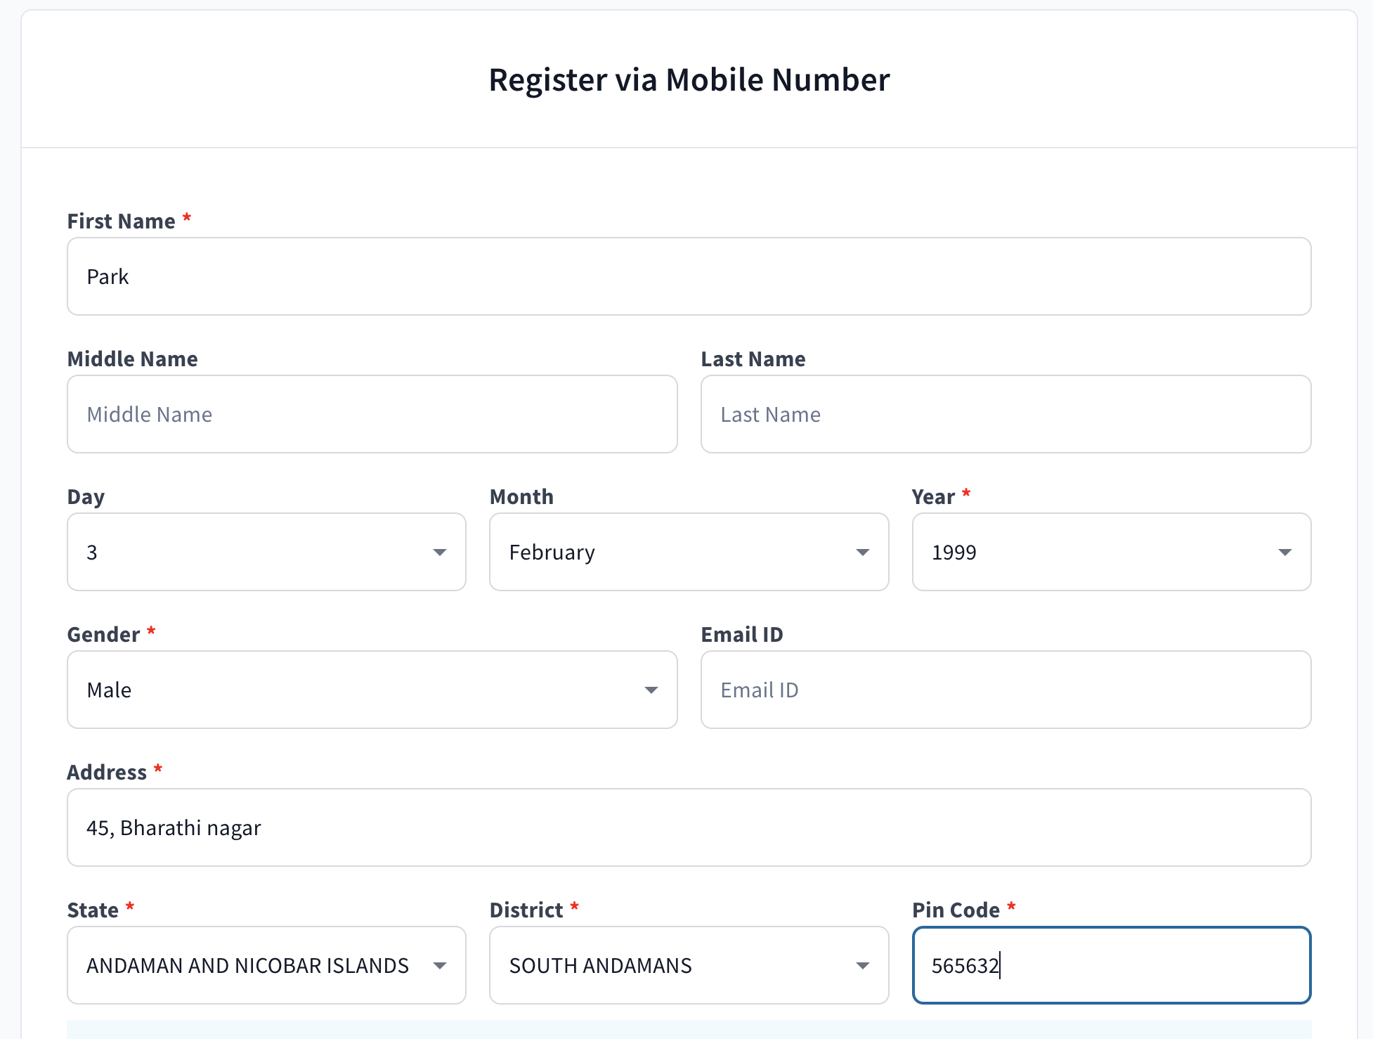Open the Month dropdown showing February
Viewport: 1373px width, 1039px height.
pyautogui.click(x=689, y=552)
